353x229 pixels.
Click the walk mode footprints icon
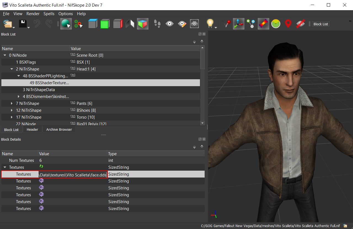point(157,24)
